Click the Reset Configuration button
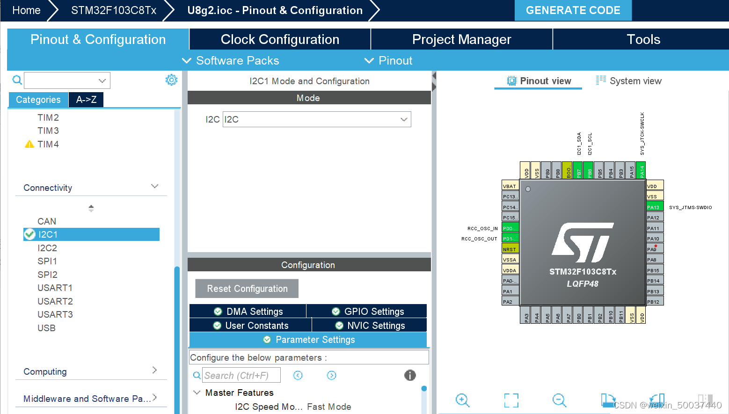This screenshot has height=414, width=729. (x=247, y=289)
